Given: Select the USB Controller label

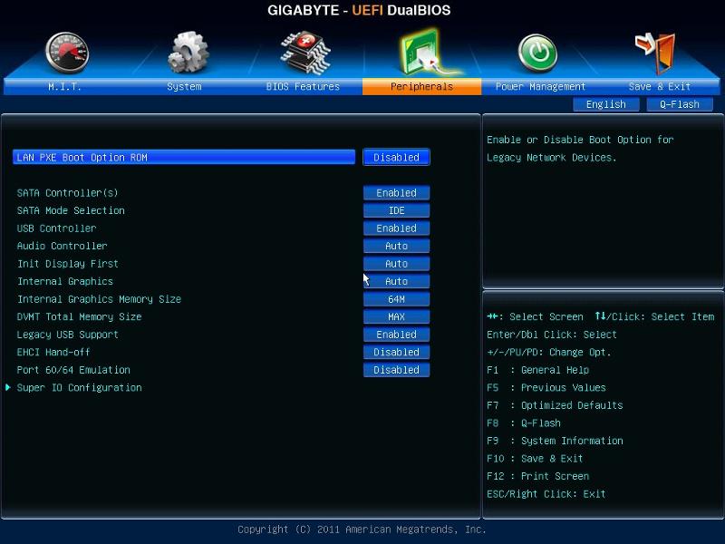Looking at the screenshot, I should pos(56,228).
